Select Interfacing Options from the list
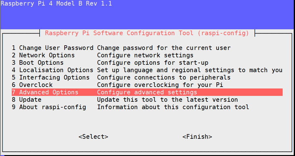The height and width of the screenshot is (156, 295). tap(51, 77)
